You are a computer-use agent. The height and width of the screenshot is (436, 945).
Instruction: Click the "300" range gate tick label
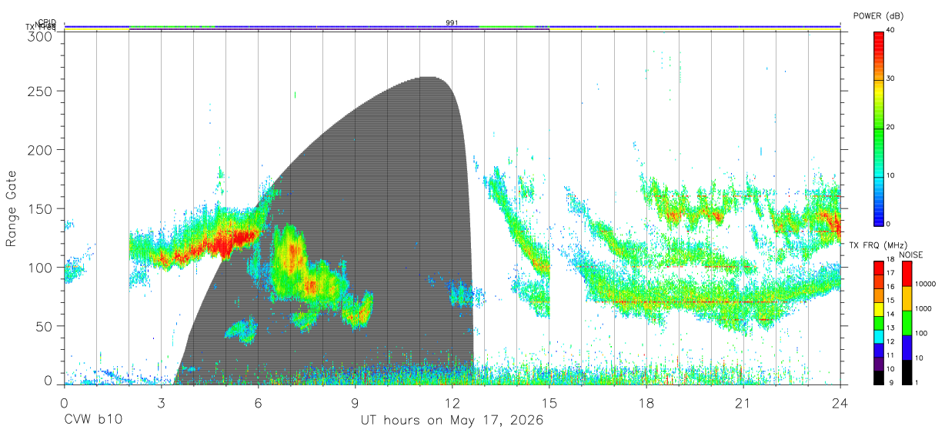42,36
